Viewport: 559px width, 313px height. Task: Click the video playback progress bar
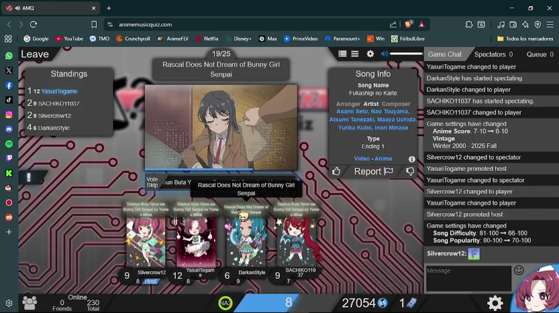pos(221,169)
